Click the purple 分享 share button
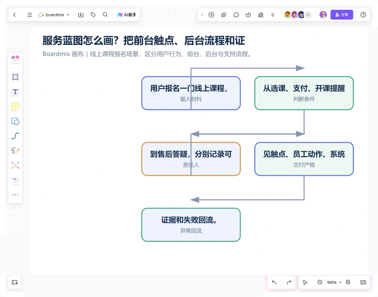 [342, 15]
